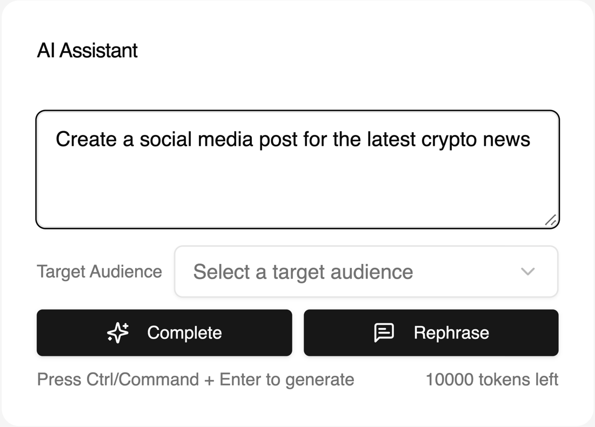Viewport: 595px width, 427px height.
Task: Click the chat bubble icon on Rephrase
Action: point(384,333)
